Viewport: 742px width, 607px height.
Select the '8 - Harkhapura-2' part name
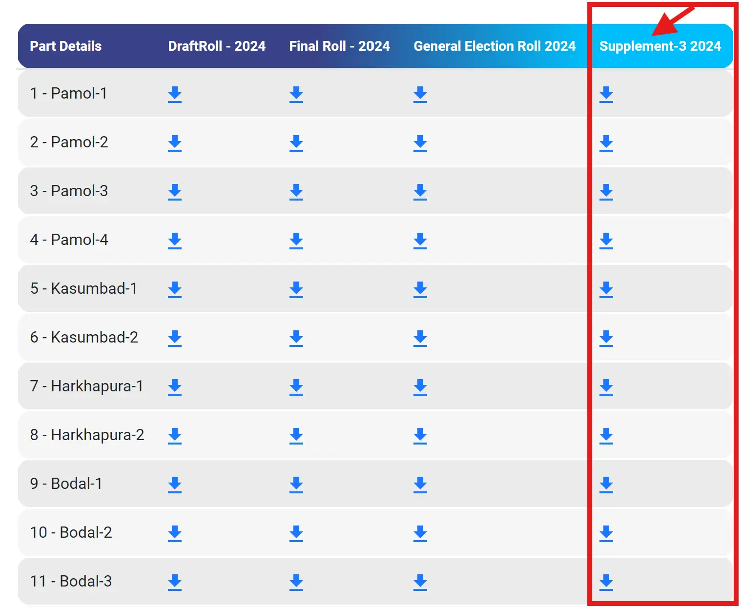[87, 435]
